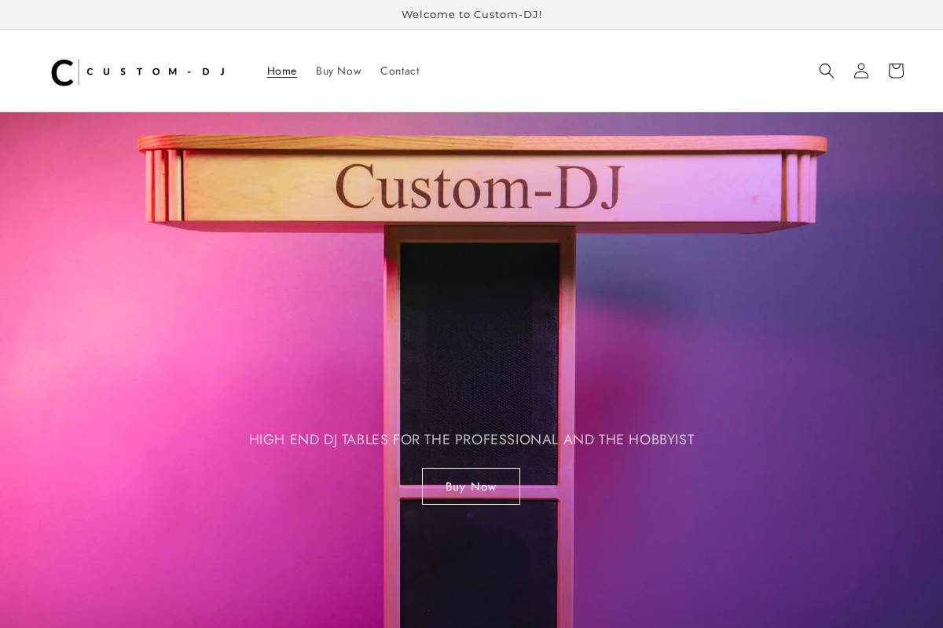View your cart using the bag icon
This screenshot has height=628, width=943.
[x=896, y=71]
